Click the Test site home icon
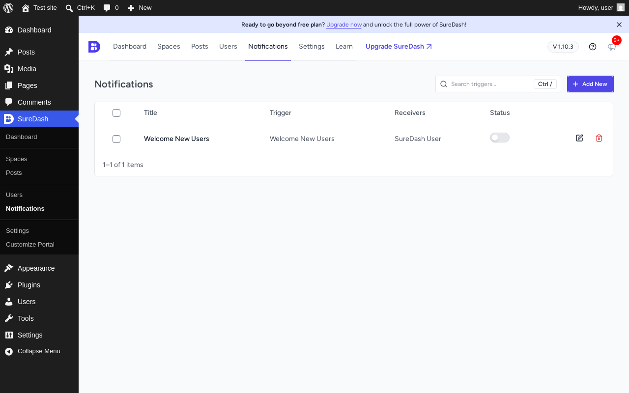629x393 pixels. point(26,8)
